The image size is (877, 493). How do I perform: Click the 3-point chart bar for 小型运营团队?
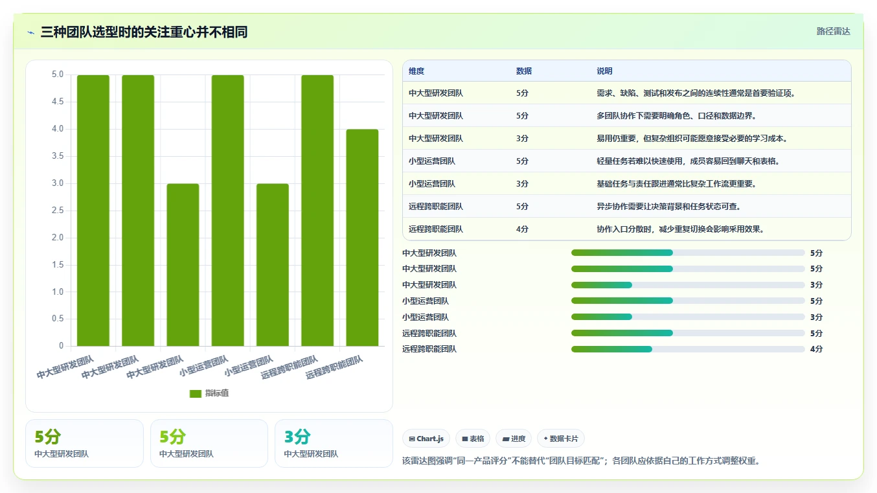tap(273, 265)
